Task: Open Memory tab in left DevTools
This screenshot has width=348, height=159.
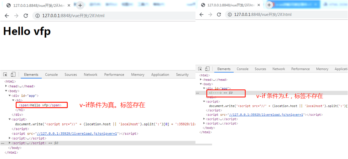Action: (x=138, y=75)
